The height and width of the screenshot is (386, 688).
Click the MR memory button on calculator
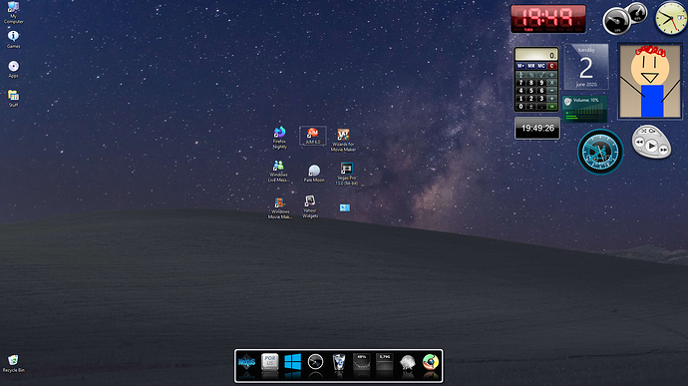point(531,66)
